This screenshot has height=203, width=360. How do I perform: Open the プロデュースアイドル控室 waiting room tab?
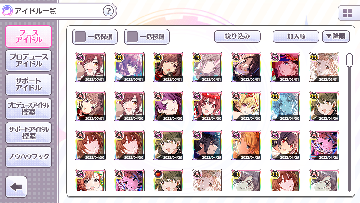[29, 109]
